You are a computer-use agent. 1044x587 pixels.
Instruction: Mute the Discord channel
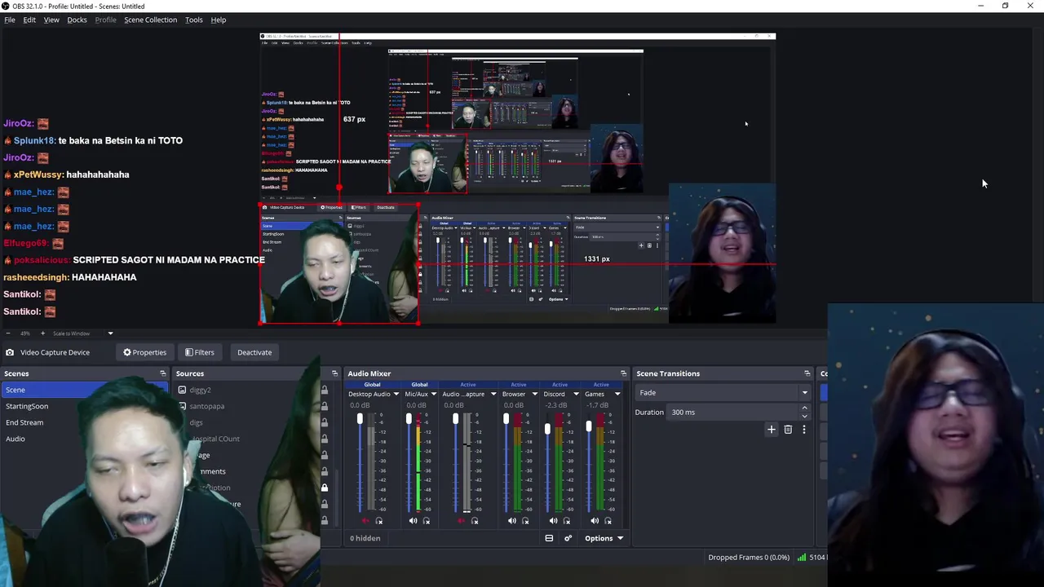(553, 521)
